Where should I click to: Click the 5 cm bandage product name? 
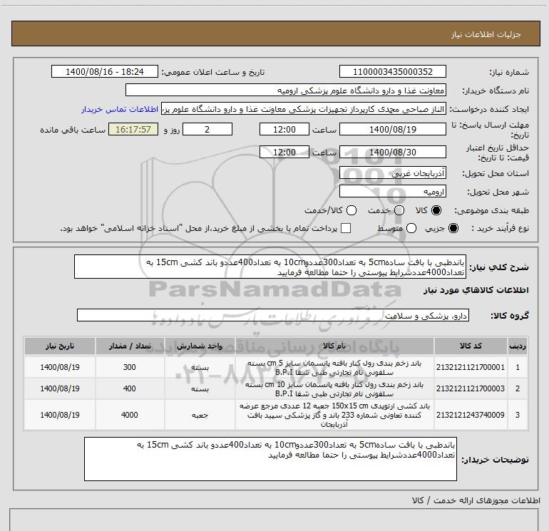coord(334,368)
